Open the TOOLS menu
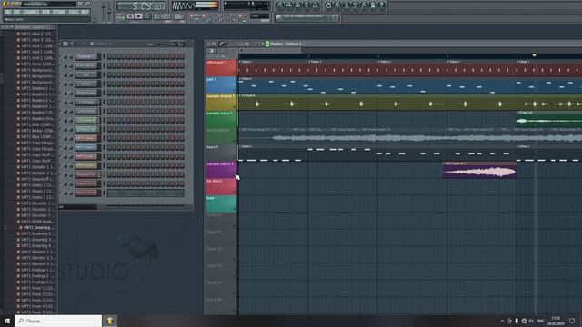Image resolution: width=582 pixels, height=327 pixels. (74, 12)
